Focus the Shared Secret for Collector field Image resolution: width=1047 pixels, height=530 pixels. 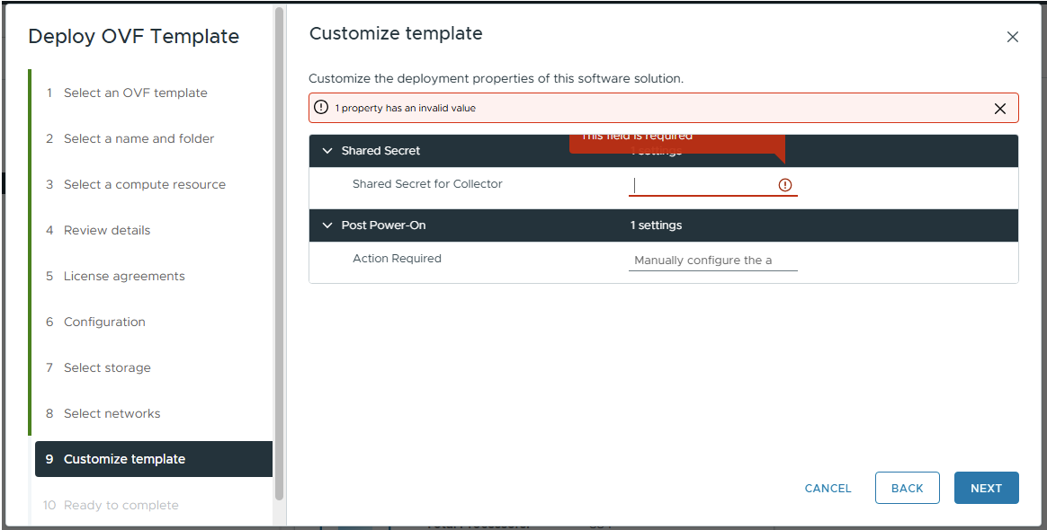pos(712,185)
